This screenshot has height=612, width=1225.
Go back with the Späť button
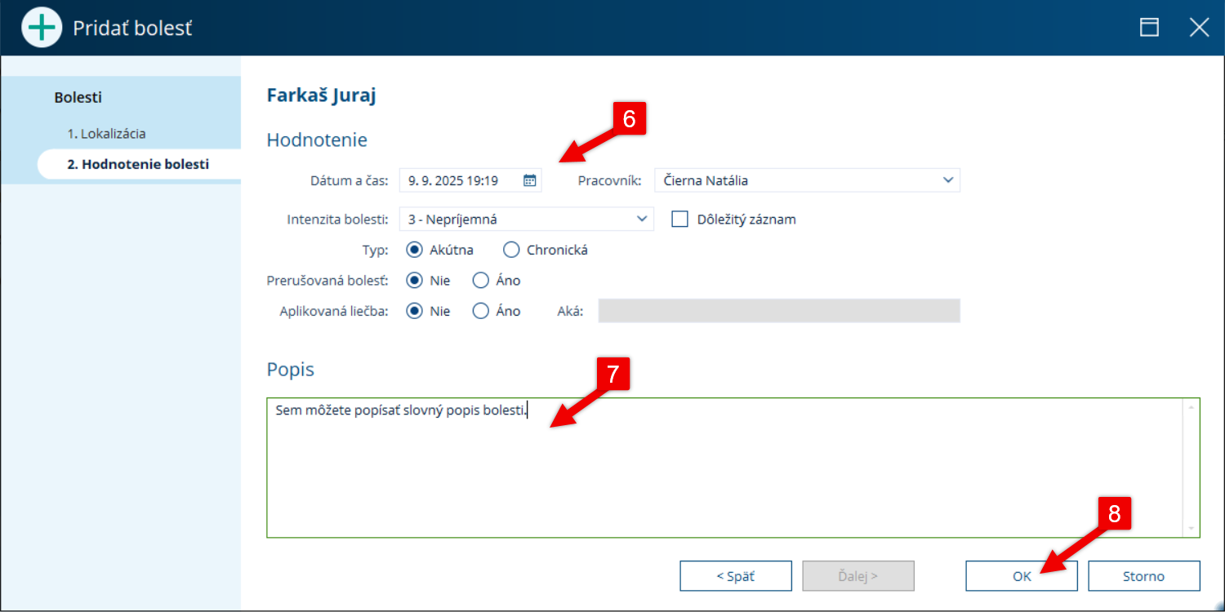coord(736,576)
